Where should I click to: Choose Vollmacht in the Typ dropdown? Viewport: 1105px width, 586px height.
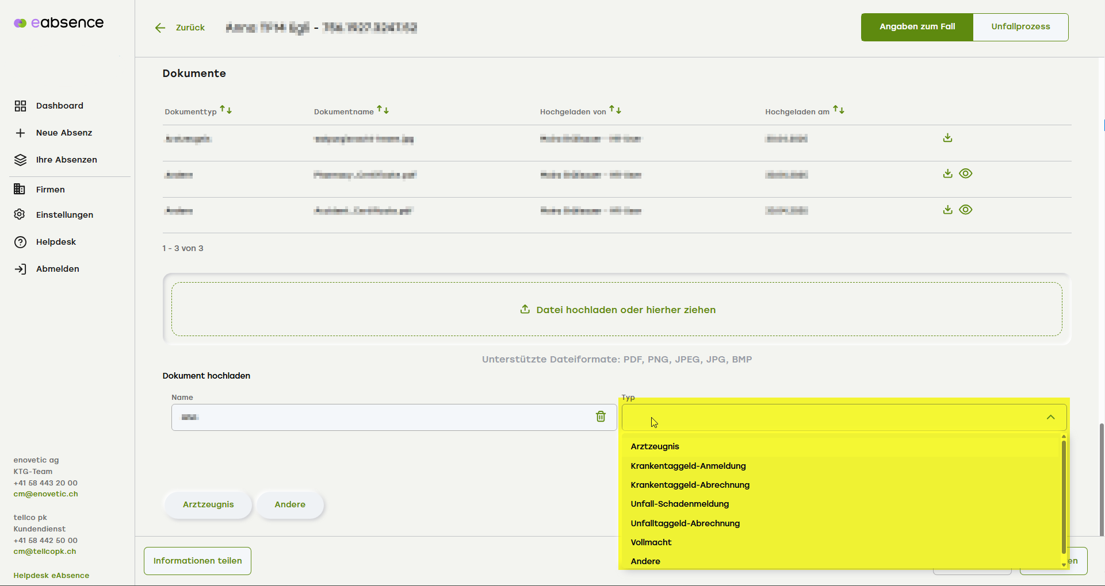[x=651, y=542]
